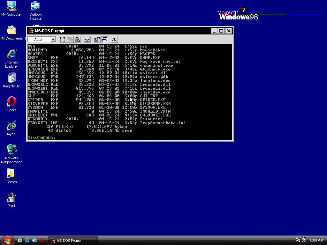Open Network Neighborhood icon
Image resolution: width=327 pixels, height=245 pixels.
[11, 154]
